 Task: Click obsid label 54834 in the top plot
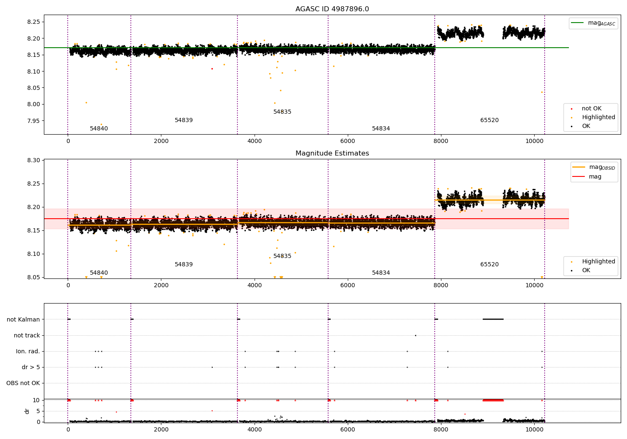(x=381, y=129)
